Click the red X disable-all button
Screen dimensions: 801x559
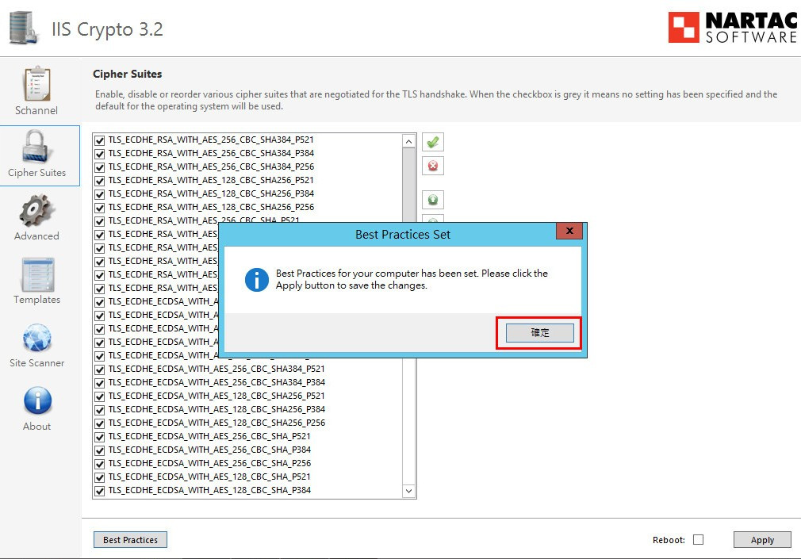pyautogui.click(x=433, y=166)
